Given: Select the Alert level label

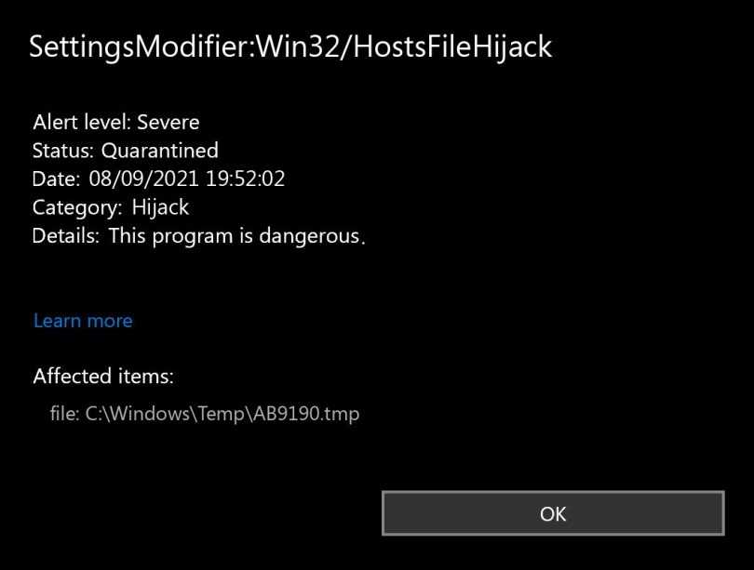Looking at the screenshot, I should (x=82, y=122).
